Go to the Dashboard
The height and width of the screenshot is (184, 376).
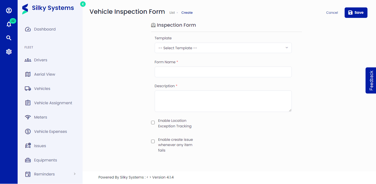45,29
